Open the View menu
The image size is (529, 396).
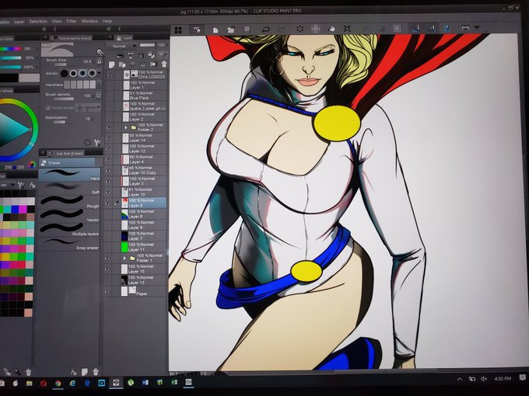[57, 21]
